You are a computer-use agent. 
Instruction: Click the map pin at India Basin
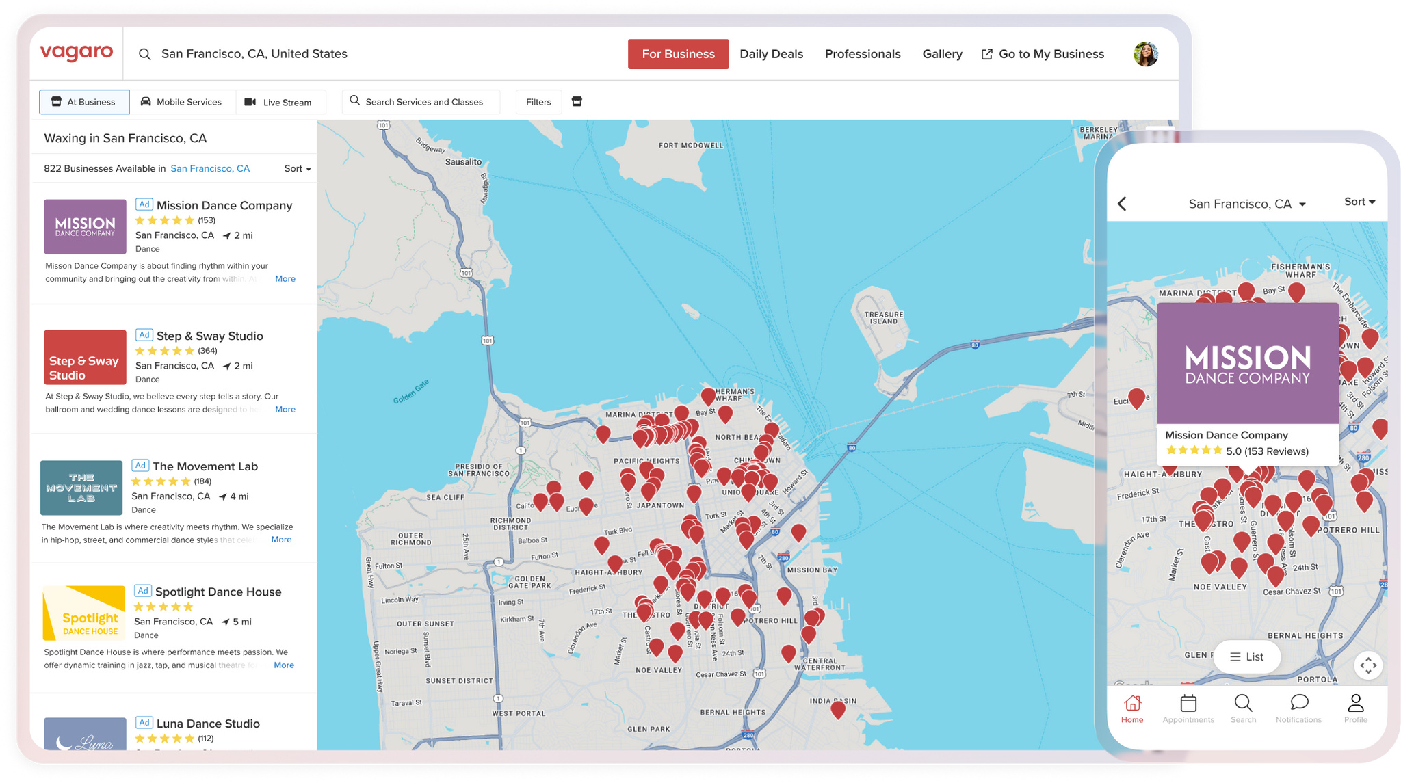[838, 710]
